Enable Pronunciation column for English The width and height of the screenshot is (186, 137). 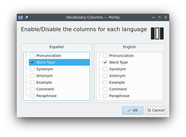[x=105, y=56]
